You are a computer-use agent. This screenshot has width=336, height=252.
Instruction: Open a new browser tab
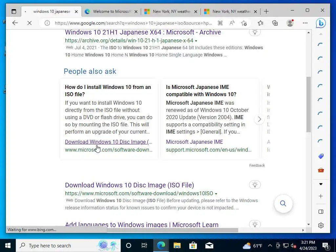(x=266, y=11)
